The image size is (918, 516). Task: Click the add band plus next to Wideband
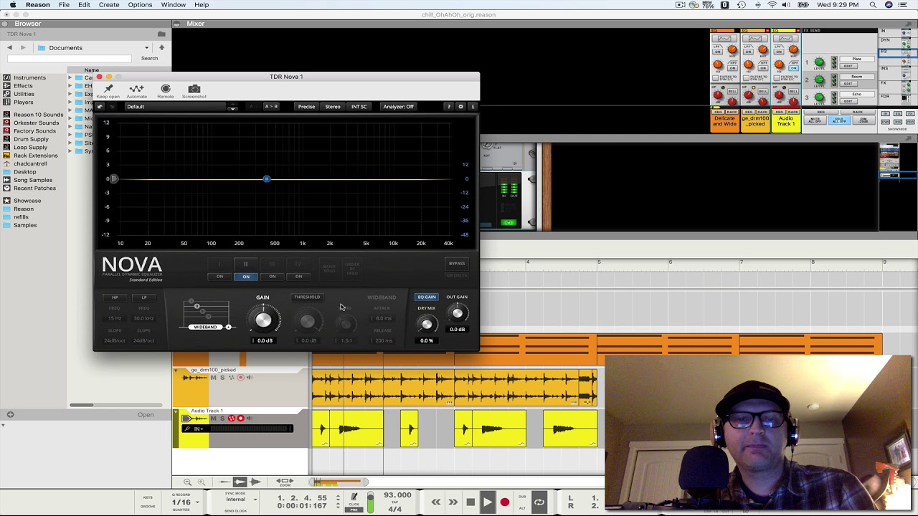(x=229, y=327)
